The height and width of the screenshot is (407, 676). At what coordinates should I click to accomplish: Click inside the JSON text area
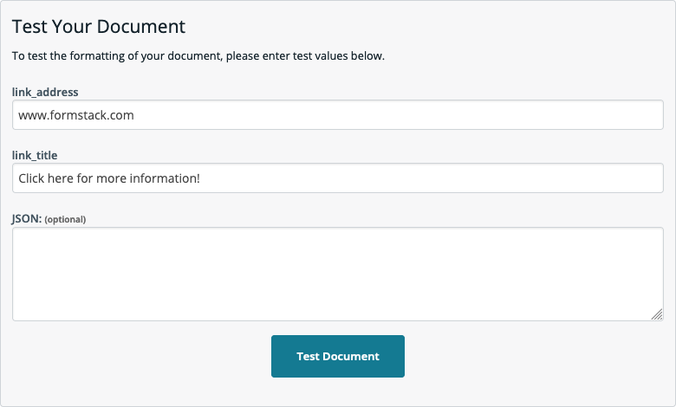(337, 274)
